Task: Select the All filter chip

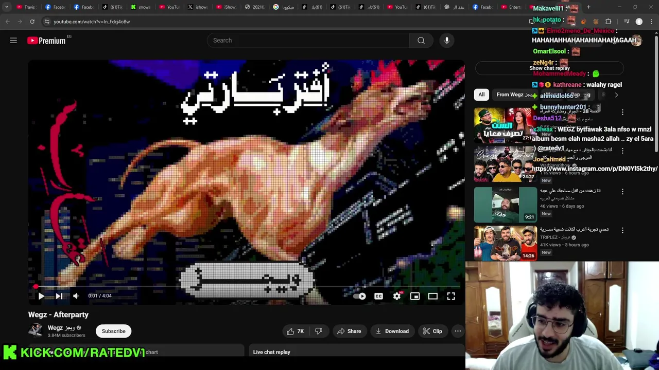Action: (481, 95)
